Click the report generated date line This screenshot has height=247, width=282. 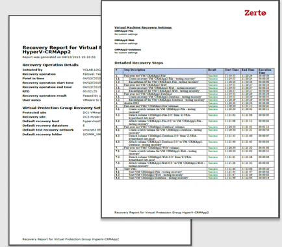[59, 57]
